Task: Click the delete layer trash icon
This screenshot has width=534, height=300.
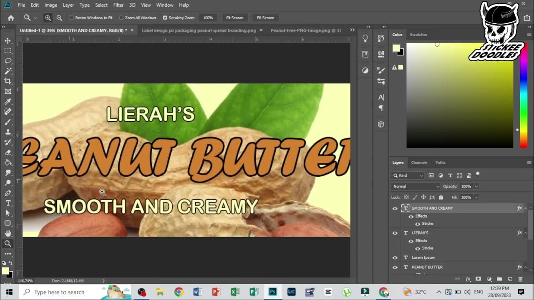Action: coord(520,279)
